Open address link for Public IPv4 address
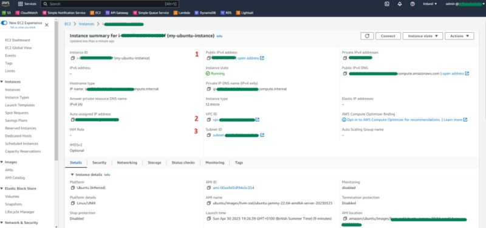 (x=250, y=58)
